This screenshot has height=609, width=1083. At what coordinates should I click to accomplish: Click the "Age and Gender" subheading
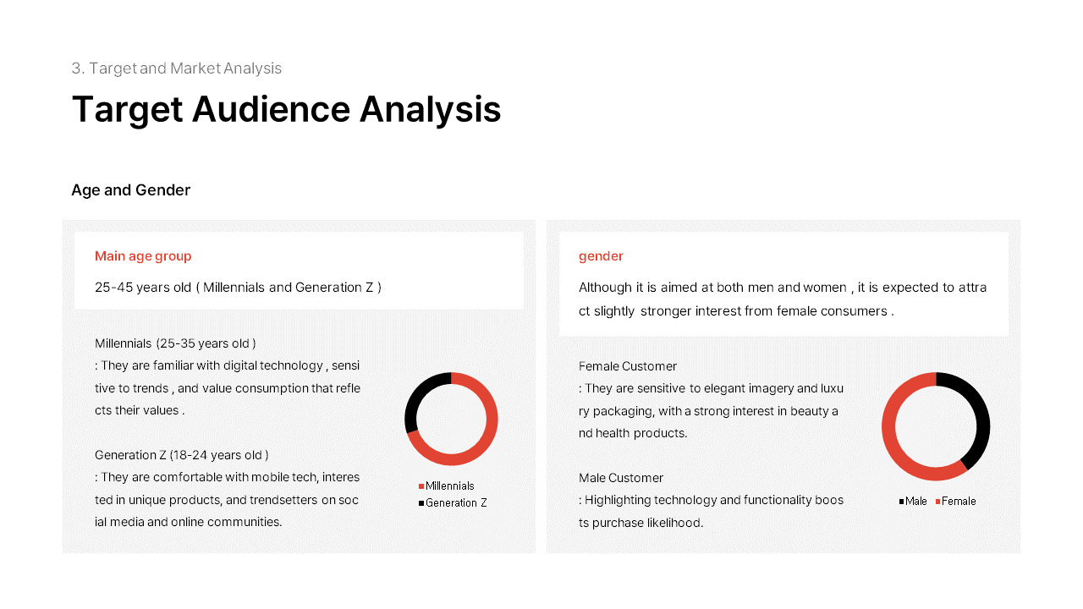[131, 190]
